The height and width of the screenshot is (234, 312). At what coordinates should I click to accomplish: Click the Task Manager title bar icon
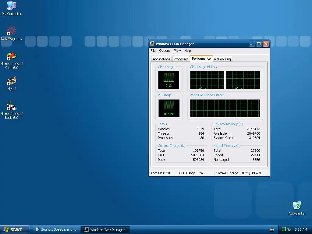(x=152, y=44)
